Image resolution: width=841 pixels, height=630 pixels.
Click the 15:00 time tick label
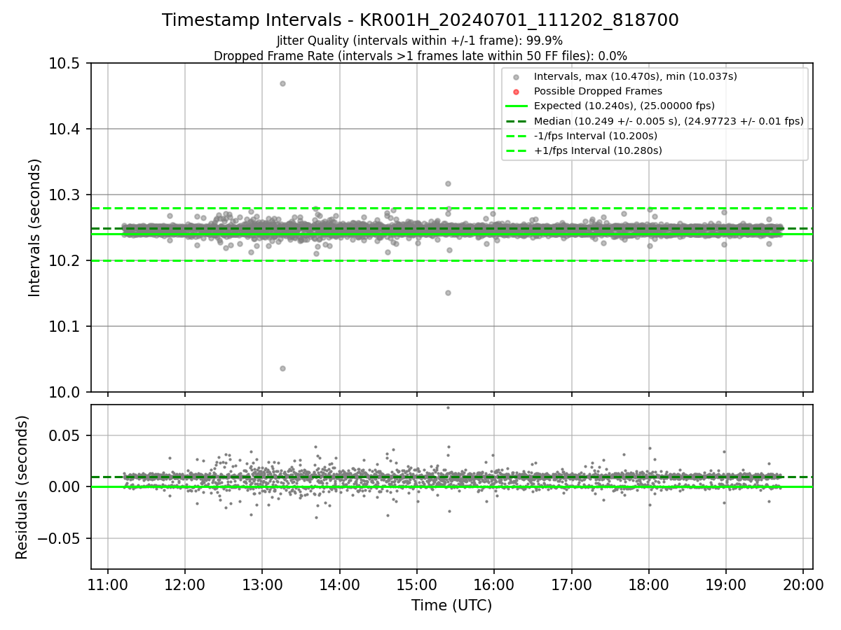pyautogui.click(x=417, y=584)
